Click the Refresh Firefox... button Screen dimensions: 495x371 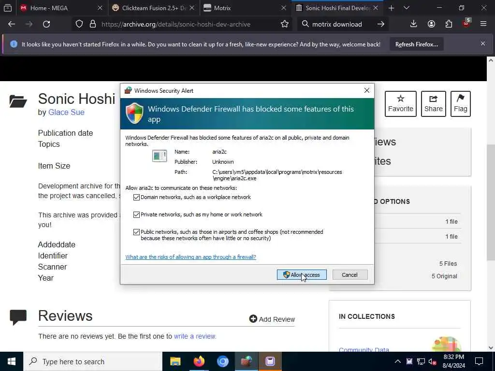point(417,44)
